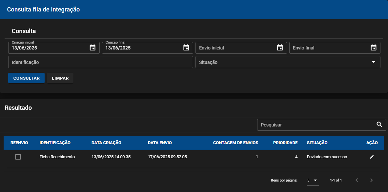Expand the Situação dropdown
Screen dimensions: 388x192
pyautogui.click(x=288, y=62)
